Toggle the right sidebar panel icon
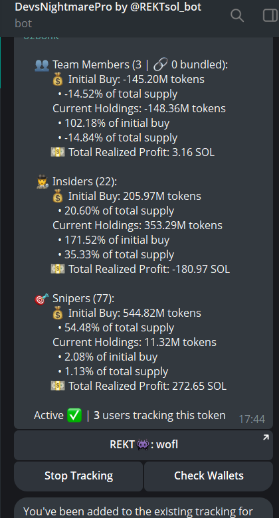The width and height of the screenshot is (279, 518). [x=270, y=15]
